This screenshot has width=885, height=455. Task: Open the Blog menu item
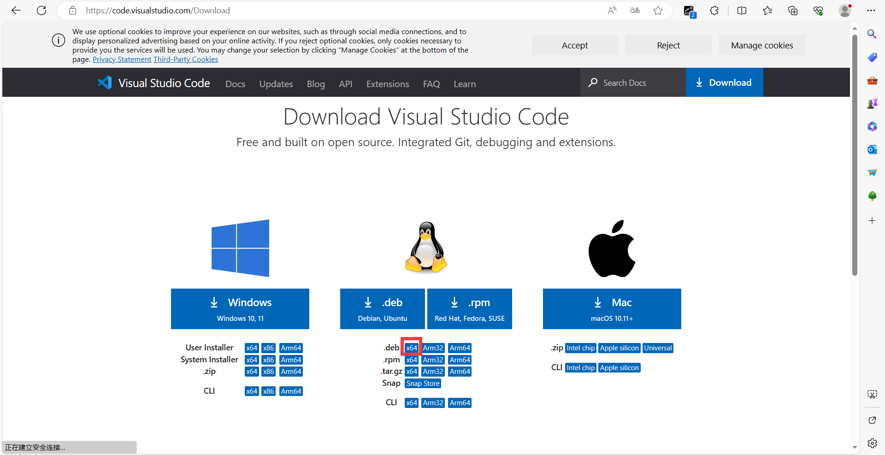tap(316, 84)
